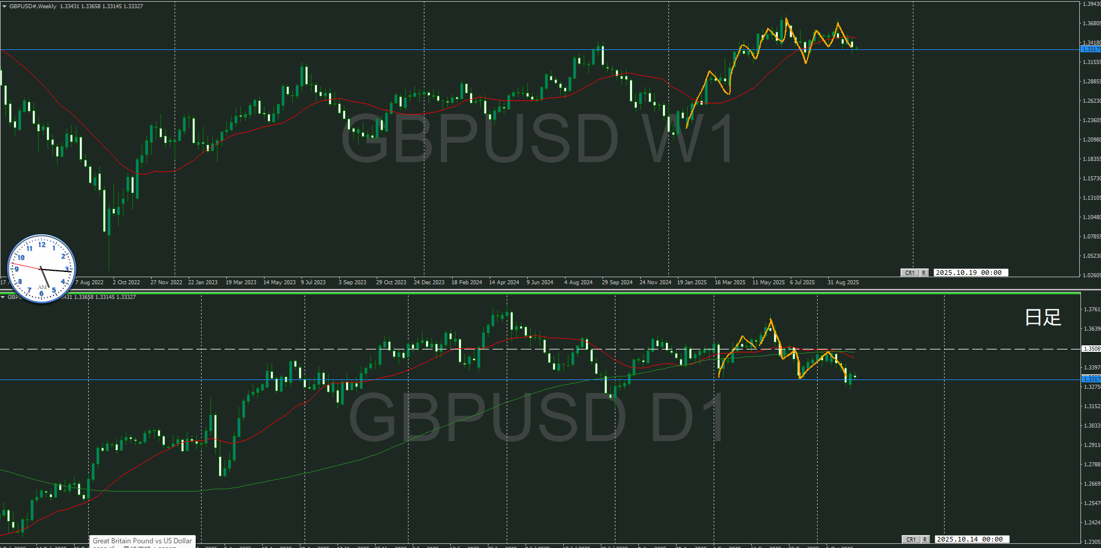Click the 1.3508 dashed line price tag
The height and width of the screenshot is (548, 1101).
pyautogui.click(x=1090, y=349)
